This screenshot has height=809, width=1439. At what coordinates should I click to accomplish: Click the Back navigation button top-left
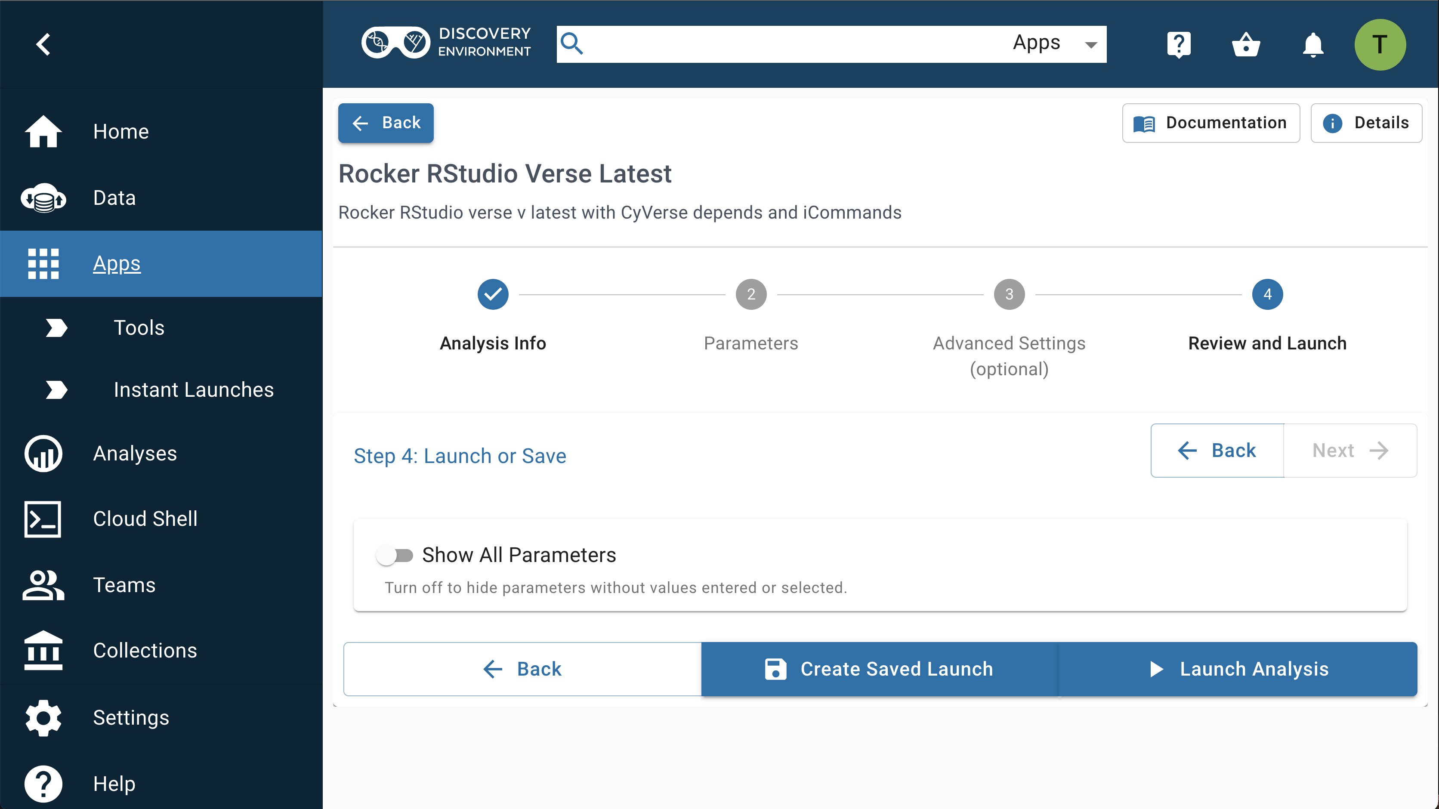coord(387,123)
